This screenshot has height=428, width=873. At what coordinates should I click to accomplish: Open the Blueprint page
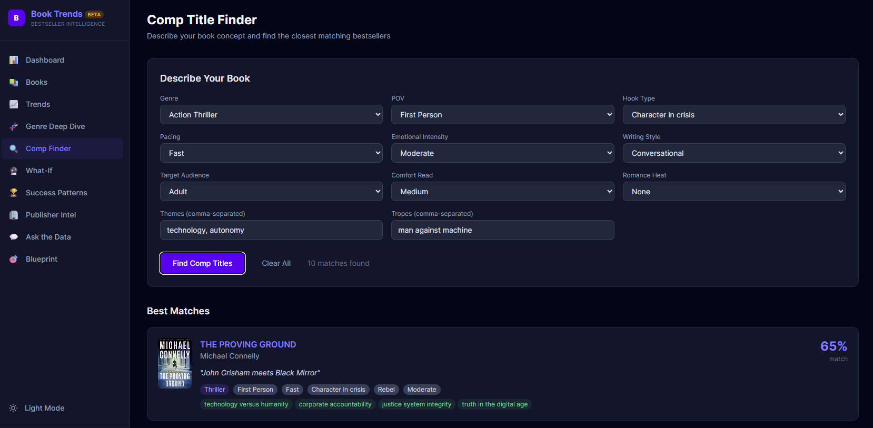[63, 259]
